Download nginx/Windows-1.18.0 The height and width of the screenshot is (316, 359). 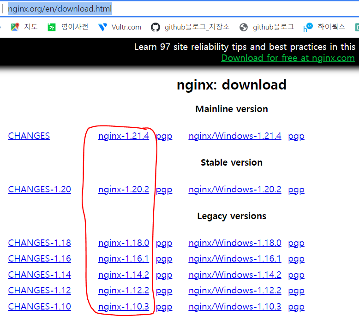pyautogui.click(x=235, y=243)
